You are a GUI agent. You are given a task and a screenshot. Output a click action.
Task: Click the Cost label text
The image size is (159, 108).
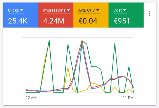118,10
